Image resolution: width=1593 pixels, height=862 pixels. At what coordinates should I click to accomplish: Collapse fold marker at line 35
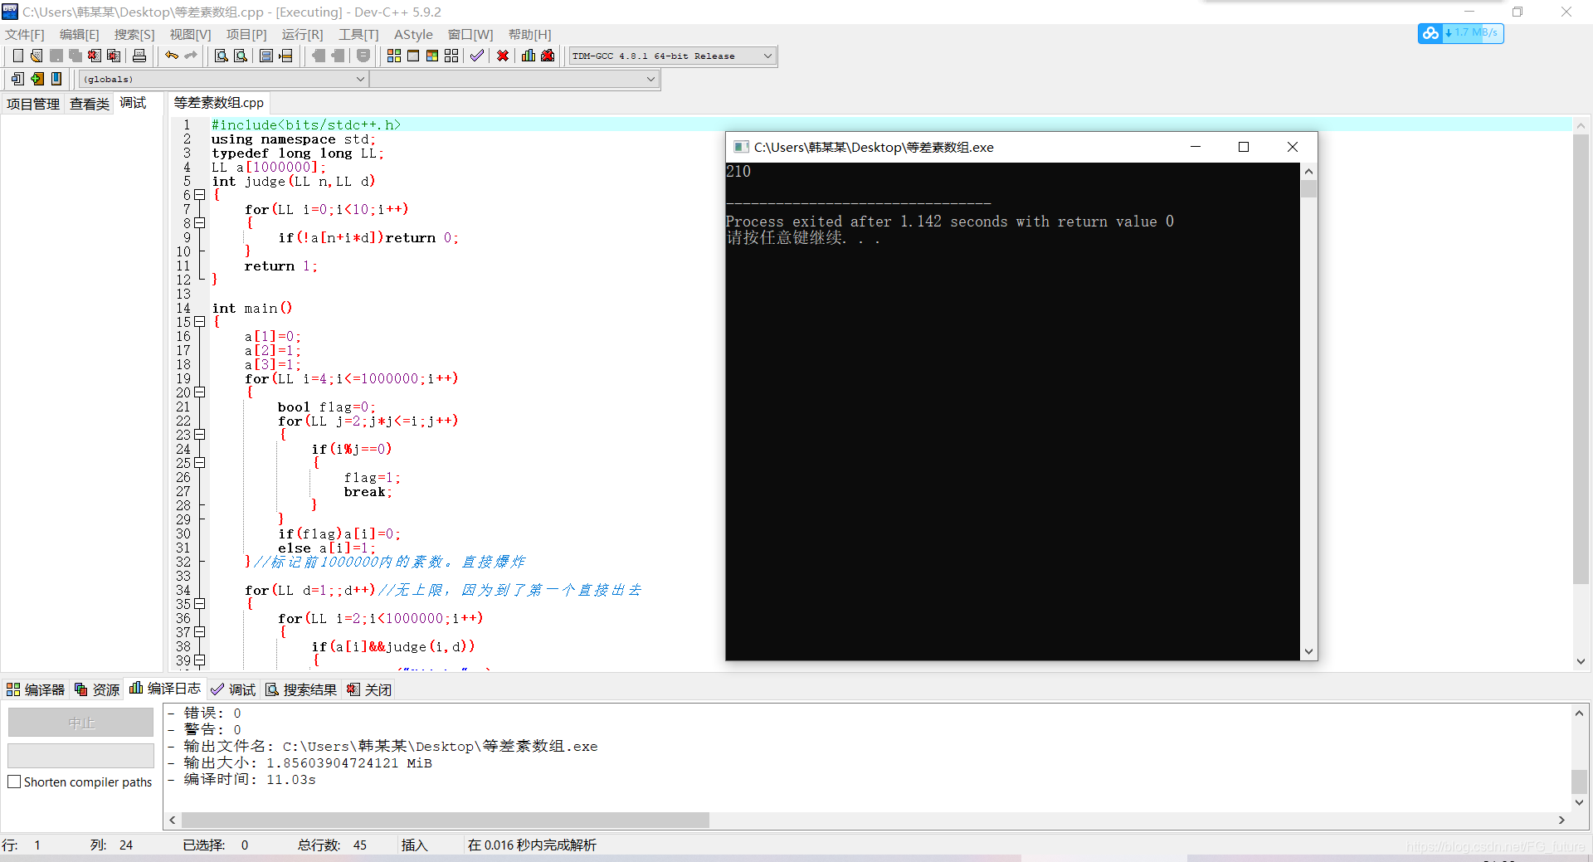[x=200, y=604]
